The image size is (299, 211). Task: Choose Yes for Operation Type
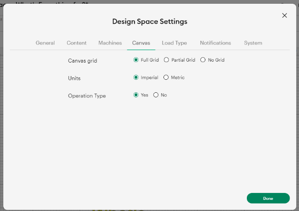(136, 95)
